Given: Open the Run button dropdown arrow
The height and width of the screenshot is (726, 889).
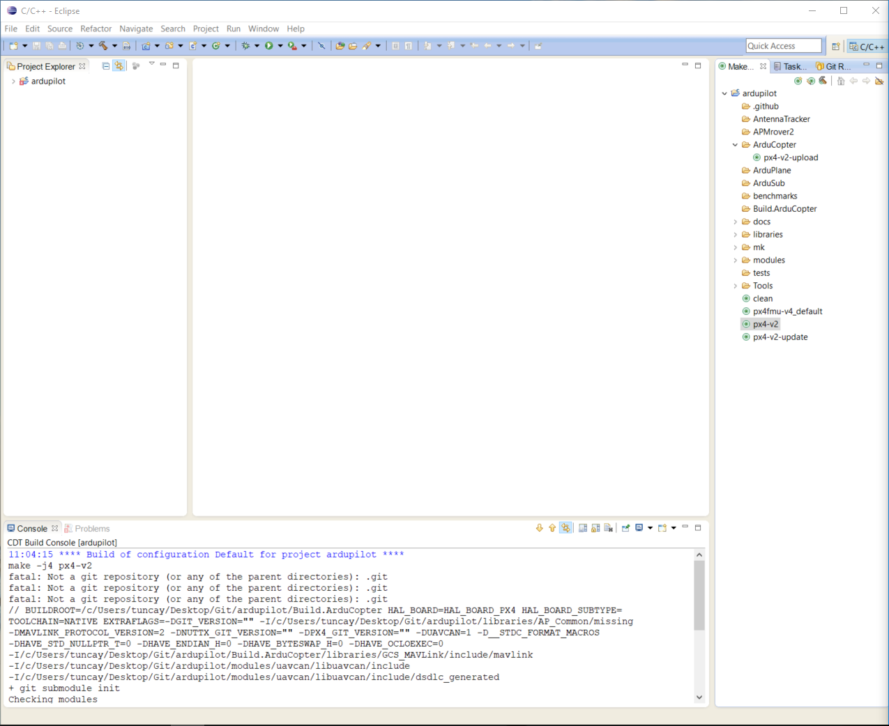Looking at the screenshot, I should 280,46.
